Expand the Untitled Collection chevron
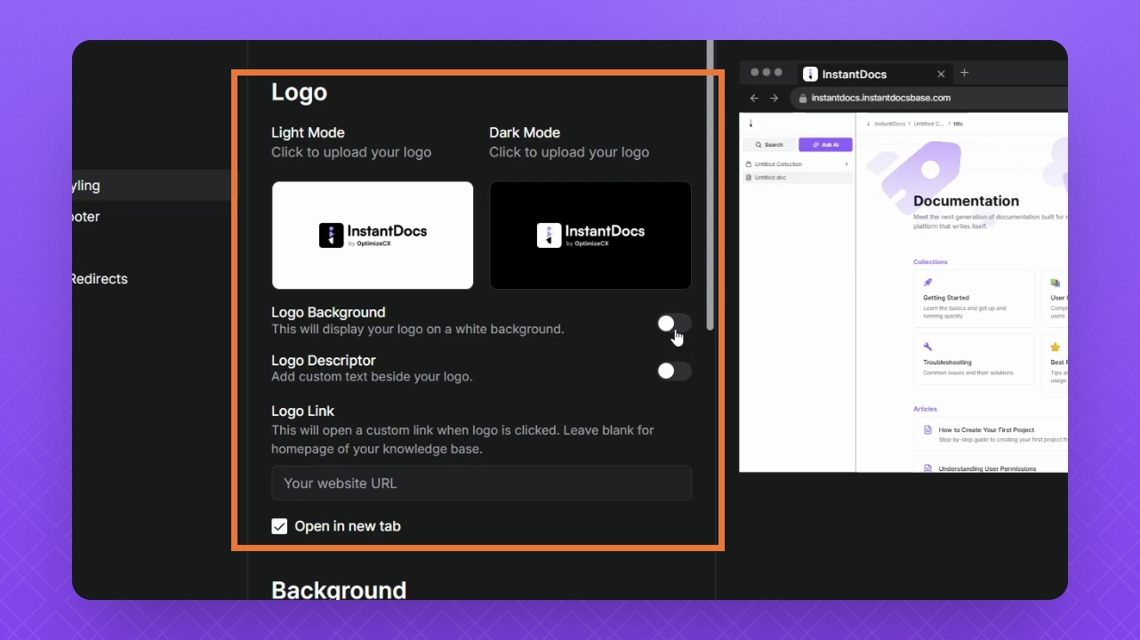 click(847, 164)
